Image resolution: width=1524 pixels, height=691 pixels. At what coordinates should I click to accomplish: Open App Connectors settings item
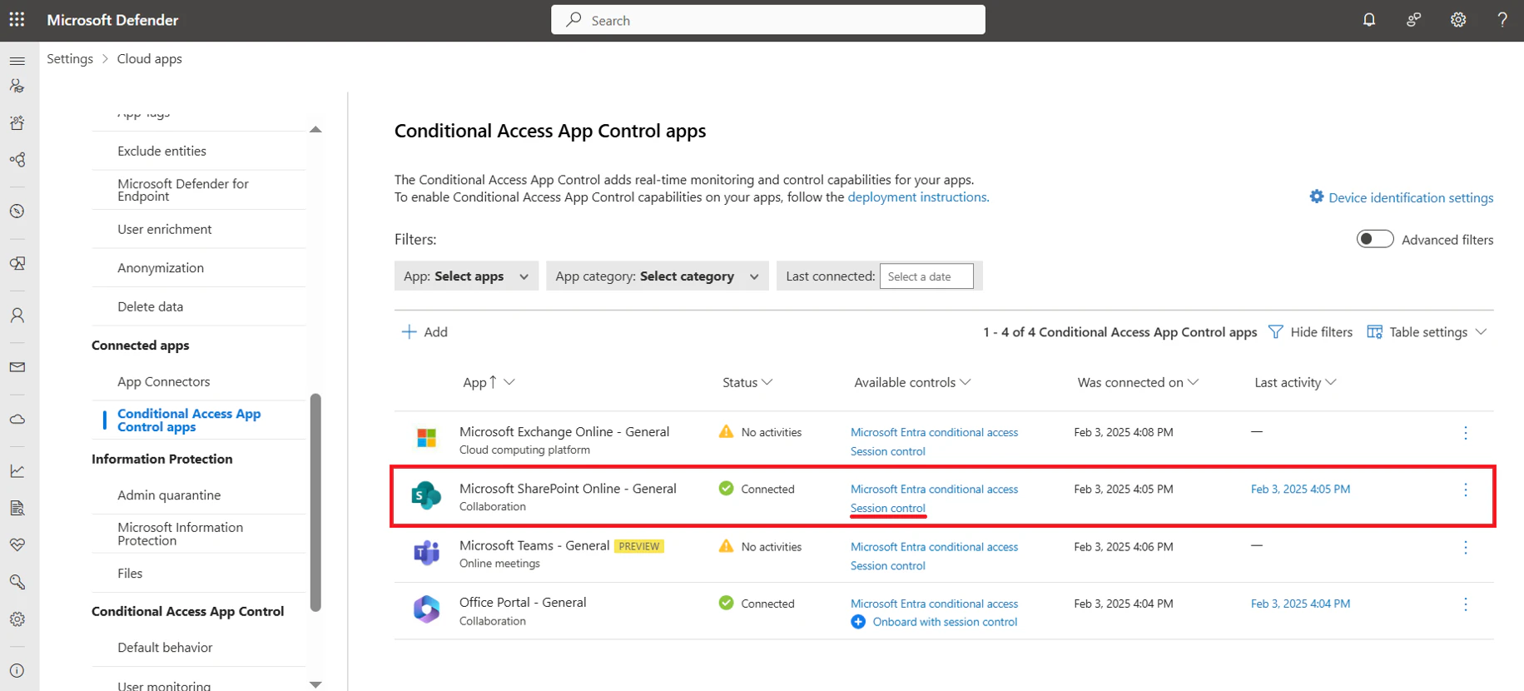click(164, 381)
